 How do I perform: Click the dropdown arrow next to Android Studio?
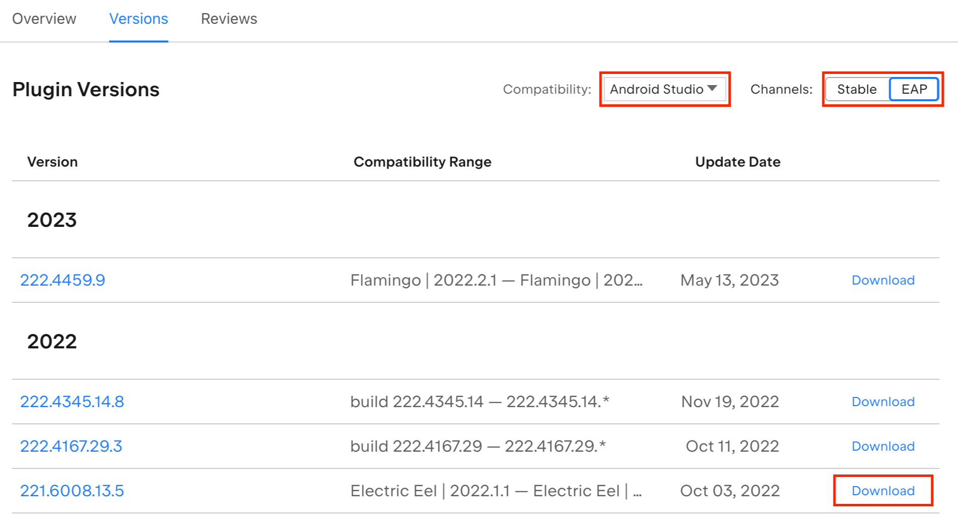[712, 88]
